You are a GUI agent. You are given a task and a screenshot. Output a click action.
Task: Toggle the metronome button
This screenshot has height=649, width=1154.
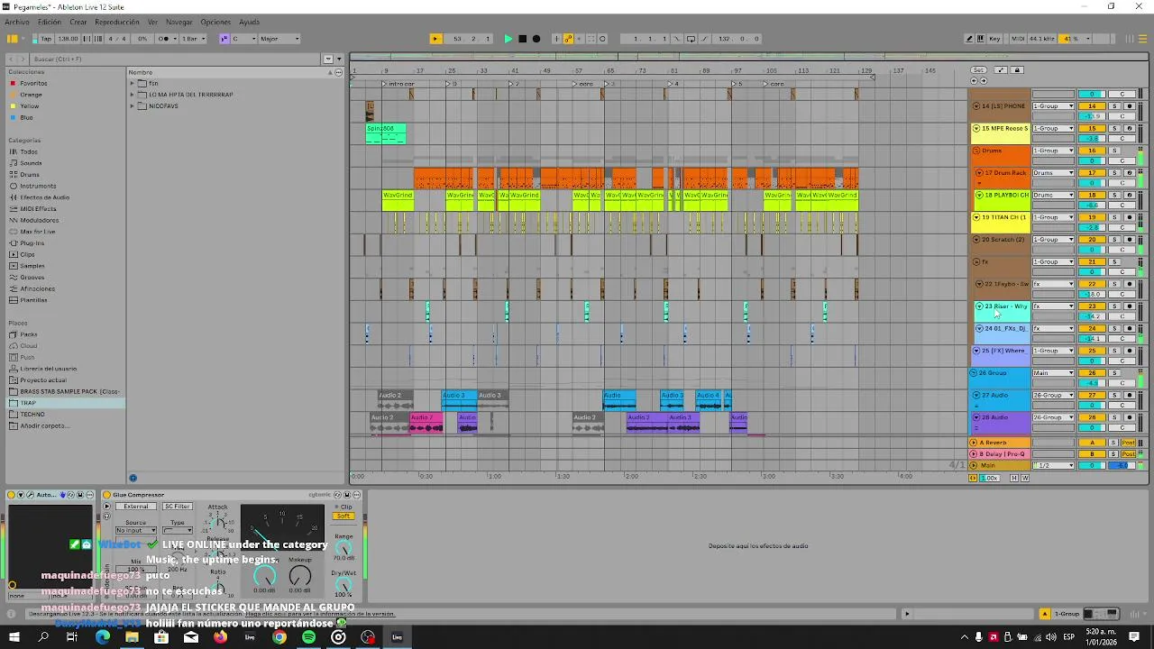(x=165, y=39)
